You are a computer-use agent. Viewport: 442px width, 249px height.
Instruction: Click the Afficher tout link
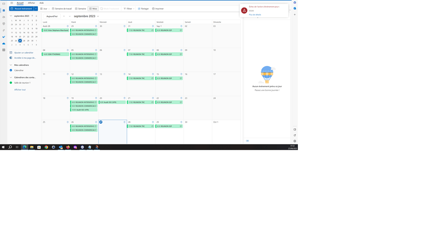click(x=20, y=90)
